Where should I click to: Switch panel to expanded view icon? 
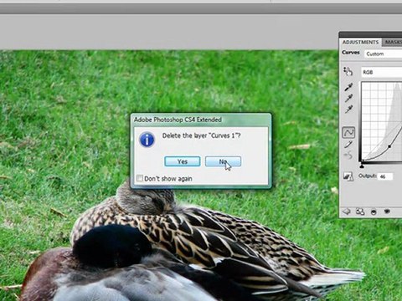click(x=360, y=212)
